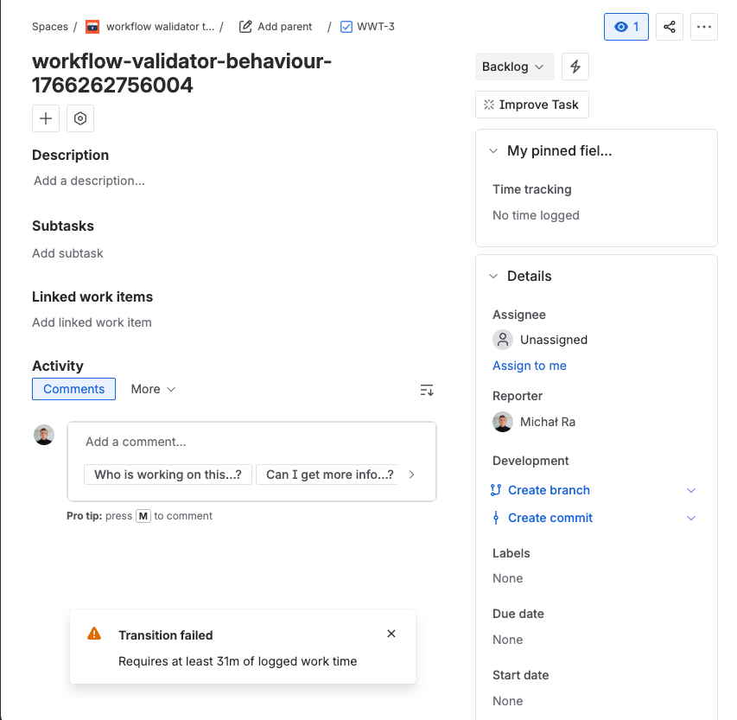Click the Add a comment field
Screen dimensions: 737x720
[x=251, y=442]
